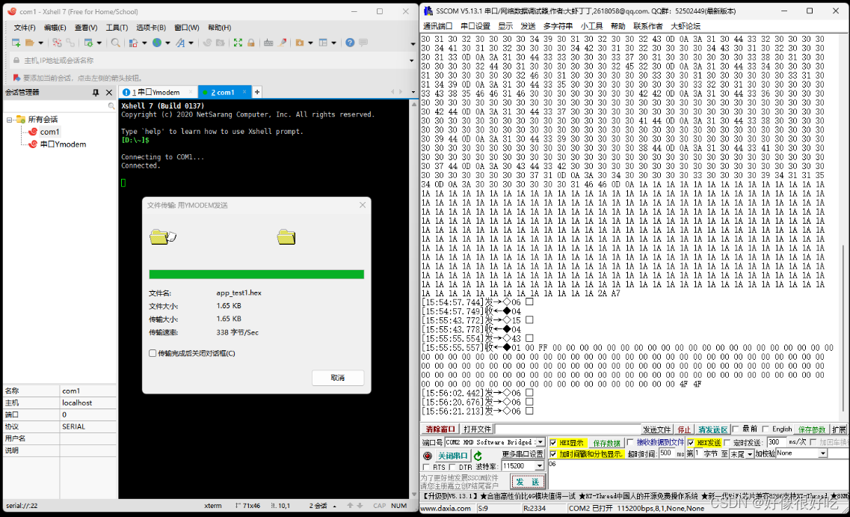850x517 pixels.
Task: Open dropdown arrow next to the globe icon
Action: pos(167,43)
